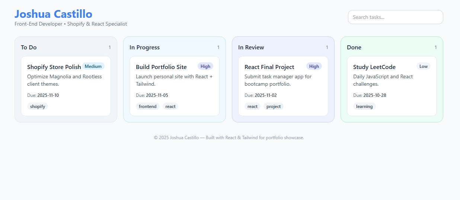Click the Joshua Castillo page title
460x200 pixels.
53,14
